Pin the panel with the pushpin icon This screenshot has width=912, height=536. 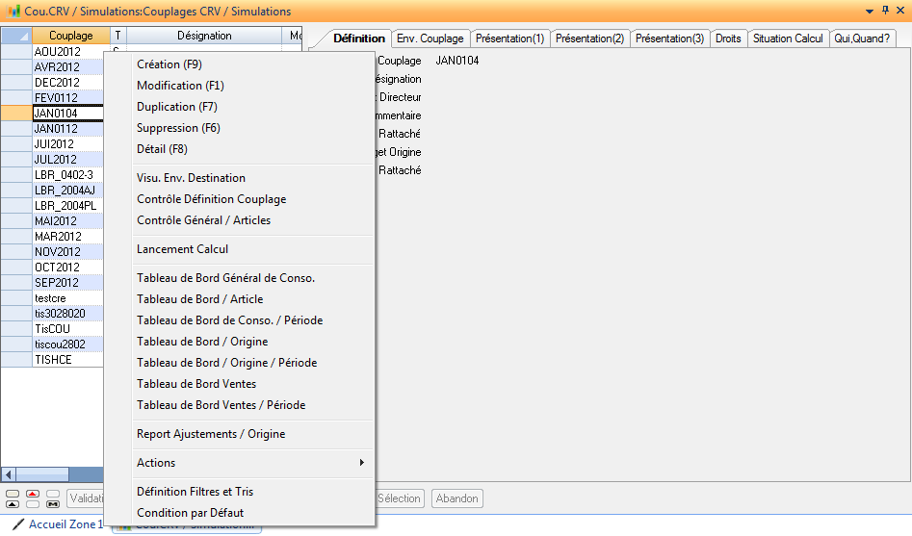(x=886, y=11)
